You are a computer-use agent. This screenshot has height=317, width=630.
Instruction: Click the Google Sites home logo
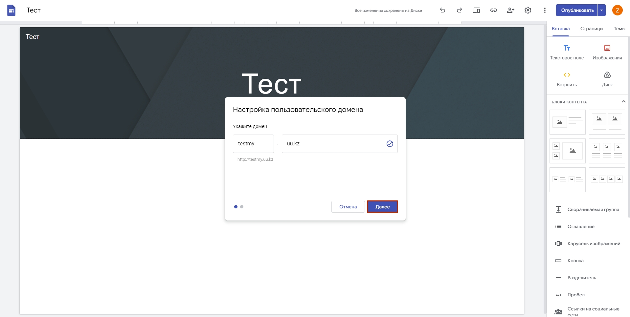coord(11,11)
